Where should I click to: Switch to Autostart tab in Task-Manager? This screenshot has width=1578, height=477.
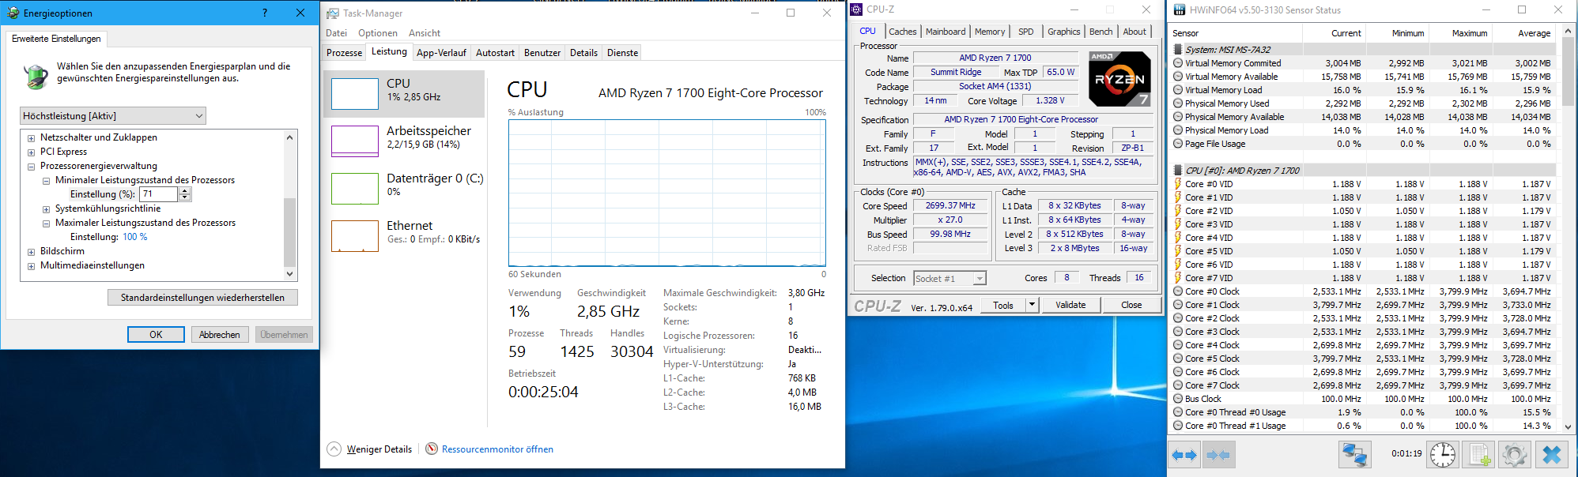(495, 53)
